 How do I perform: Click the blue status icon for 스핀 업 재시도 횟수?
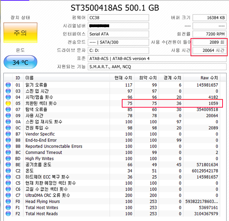(8, 122)
